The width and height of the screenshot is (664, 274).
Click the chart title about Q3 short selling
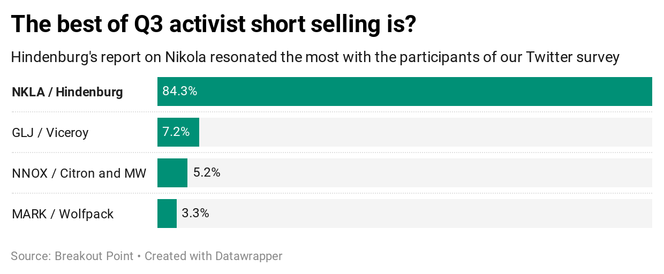[x=214, y=25]
